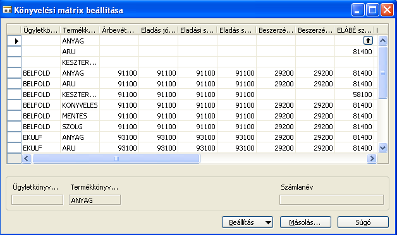This screenshot has height=235, width=397.
Task: Click the MENTES cell
Action: 80,116
